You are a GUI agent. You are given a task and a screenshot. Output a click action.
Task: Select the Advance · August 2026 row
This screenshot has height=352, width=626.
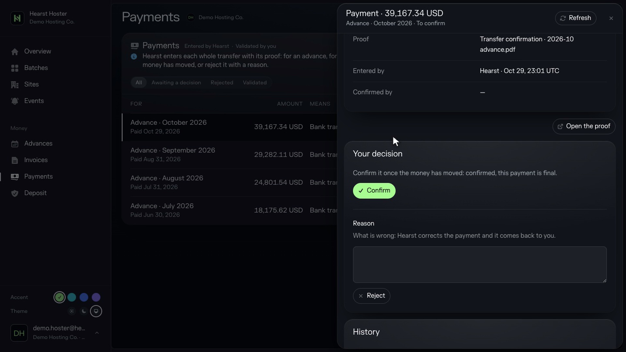pos(230,183)
